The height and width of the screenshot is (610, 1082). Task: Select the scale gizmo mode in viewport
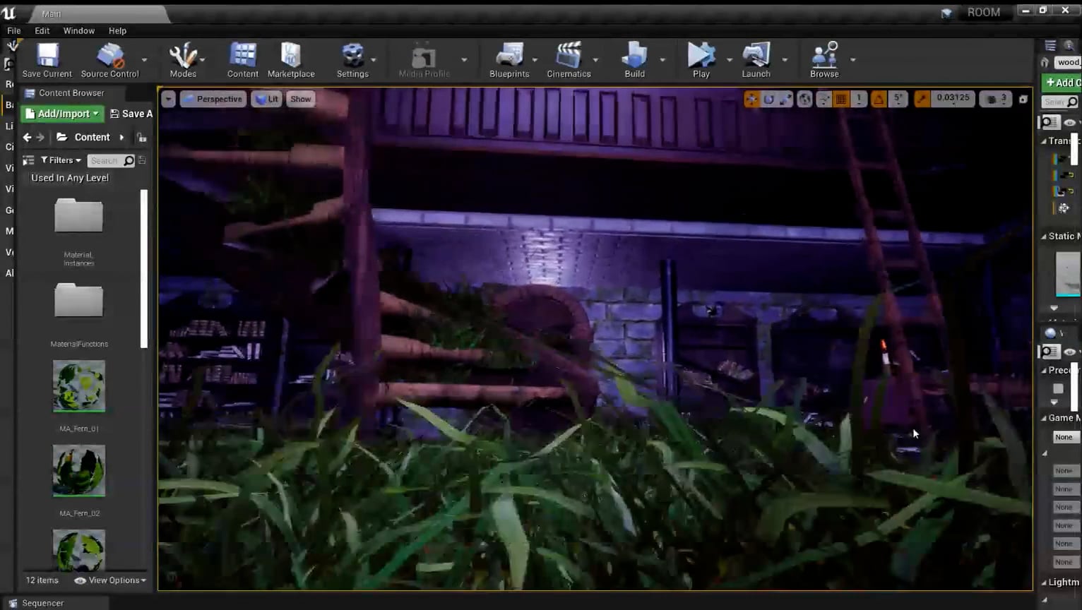coord(785,100)
